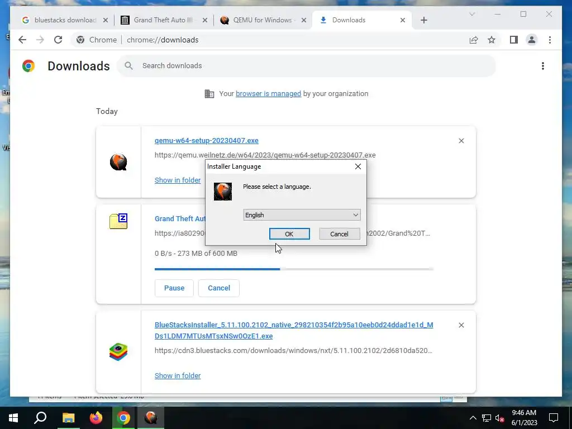Share this page icon in address bar
Image resolution: width=572 pixels, height=429 pixels.
(x=474, y=40)
